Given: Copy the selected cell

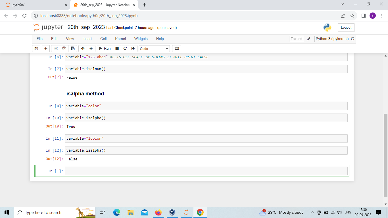Looking at the screenshot, I should pyautogui.click(x=64, y=48).
